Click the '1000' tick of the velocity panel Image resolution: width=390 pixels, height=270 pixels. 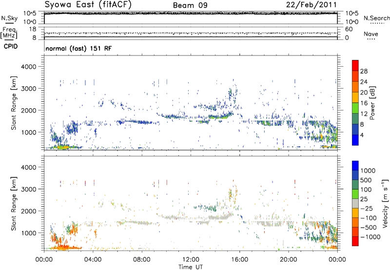(28, 233)
